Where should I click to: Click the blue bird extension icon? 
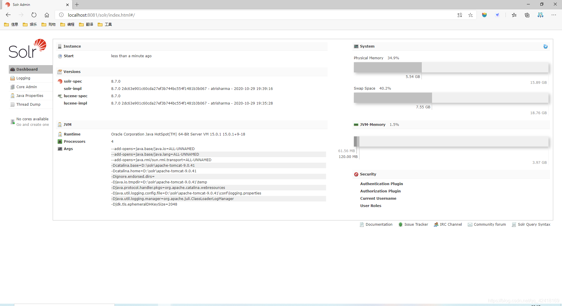(x=497, y=15)
